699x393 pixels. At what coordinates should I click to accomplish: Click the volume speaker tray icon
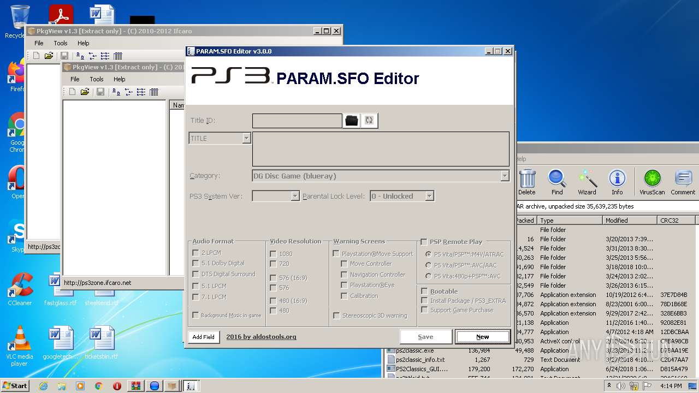[x=621, y=386]
